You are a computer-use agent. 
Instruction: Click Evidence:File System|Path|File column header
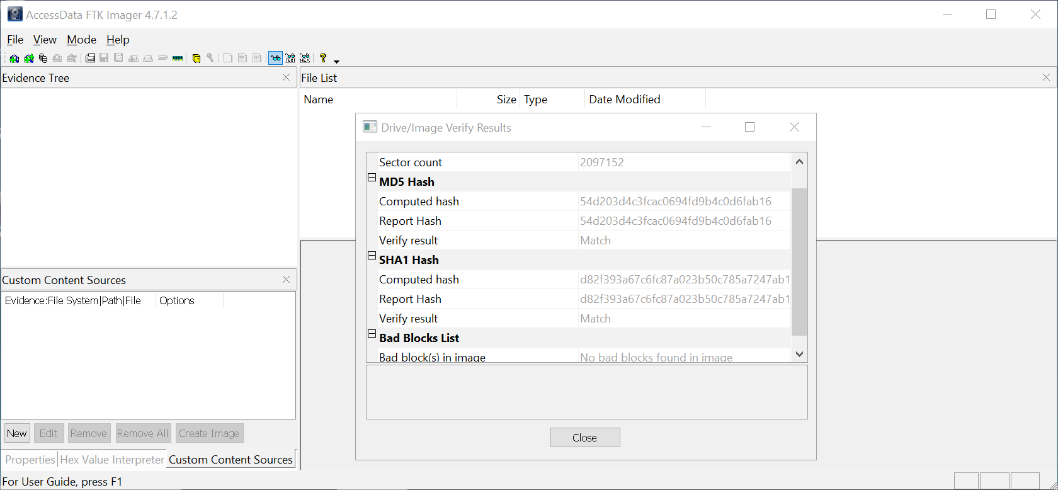pos(79,300)
